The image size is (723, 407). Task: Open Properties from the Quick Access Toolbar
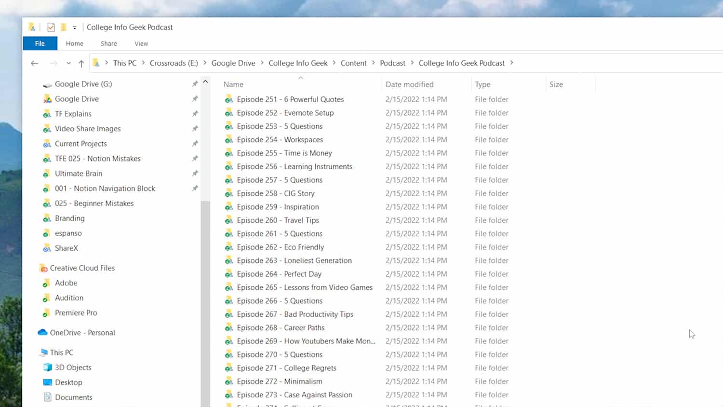pyautogui.click(x=51, y=27)
